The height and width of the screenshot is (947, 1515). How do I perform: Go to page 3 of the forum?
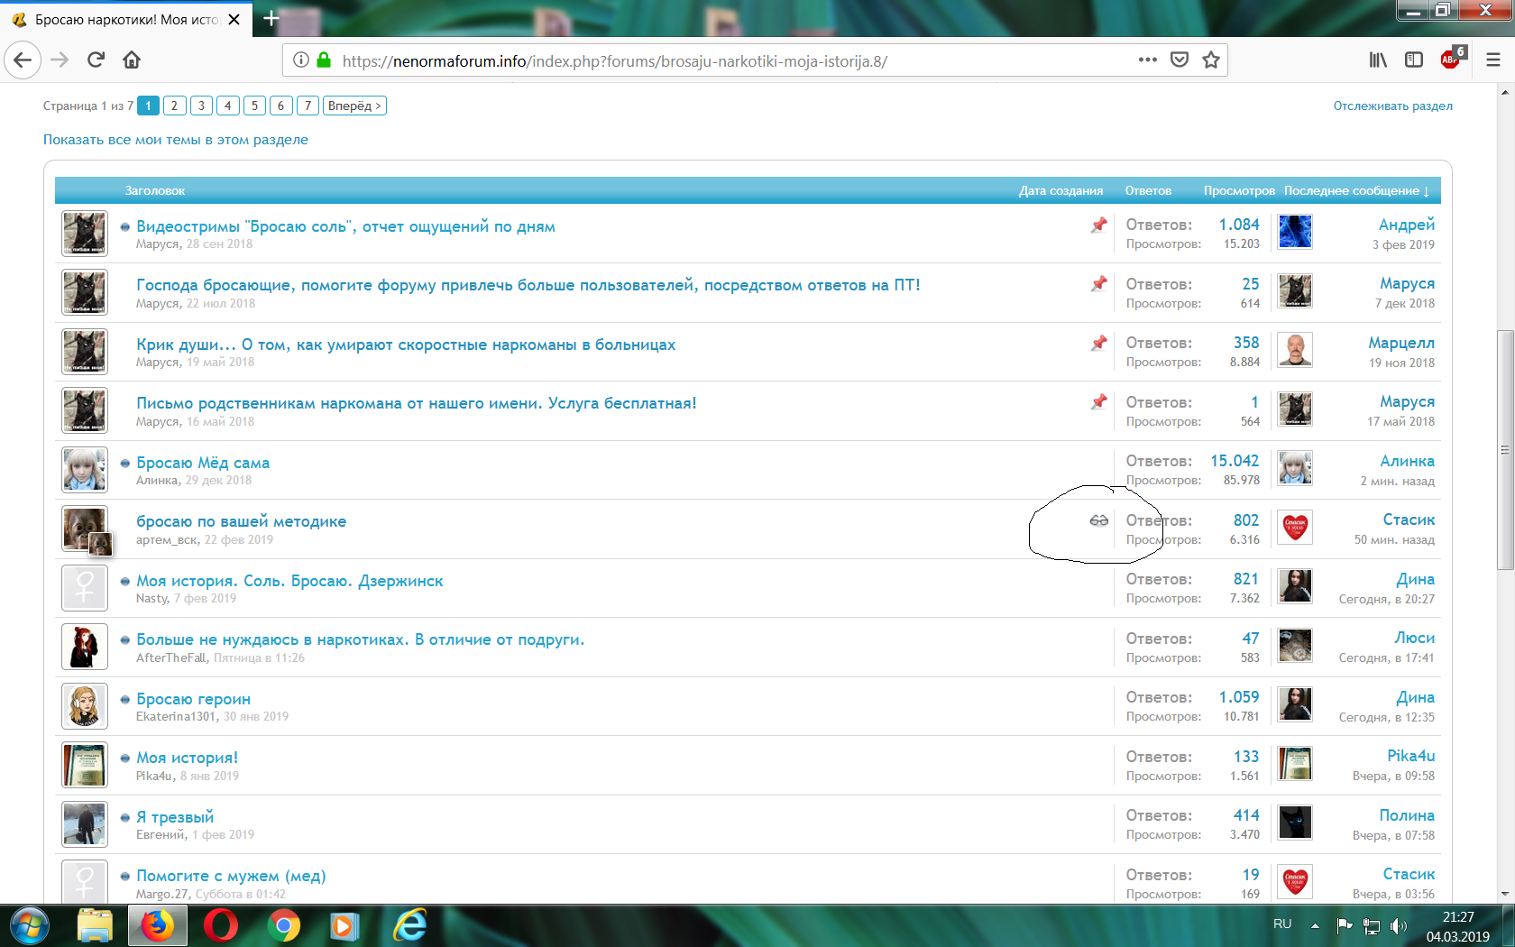coord(201,106)
